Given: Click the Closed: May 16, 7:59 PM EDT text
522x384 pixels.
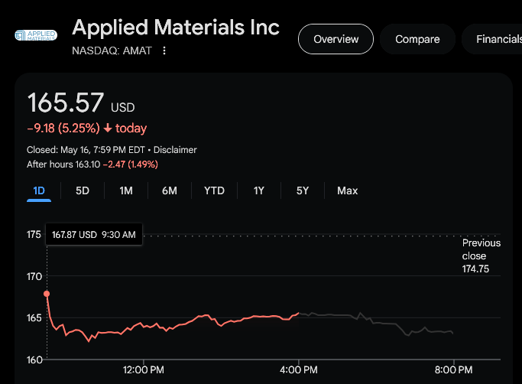Looking at the screenshot, I should point(86,150).
